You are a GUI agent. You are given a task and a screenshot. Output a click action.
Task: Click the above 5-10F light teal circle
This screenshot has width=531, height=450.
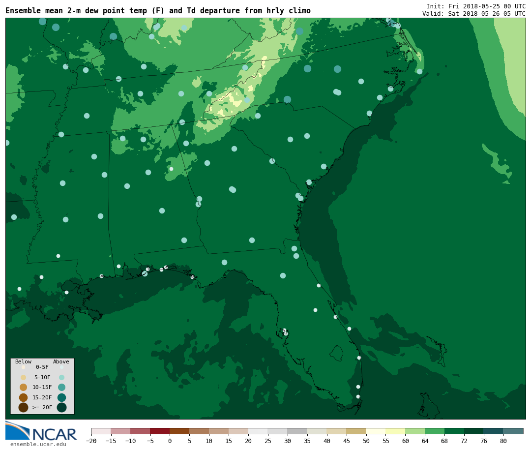(61, 378)
